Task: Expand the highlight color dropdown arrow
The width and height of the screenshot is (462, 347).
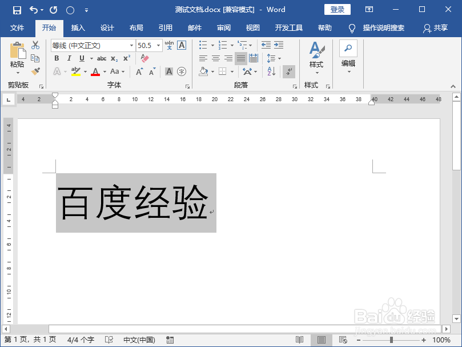Action: coord(85,71)
